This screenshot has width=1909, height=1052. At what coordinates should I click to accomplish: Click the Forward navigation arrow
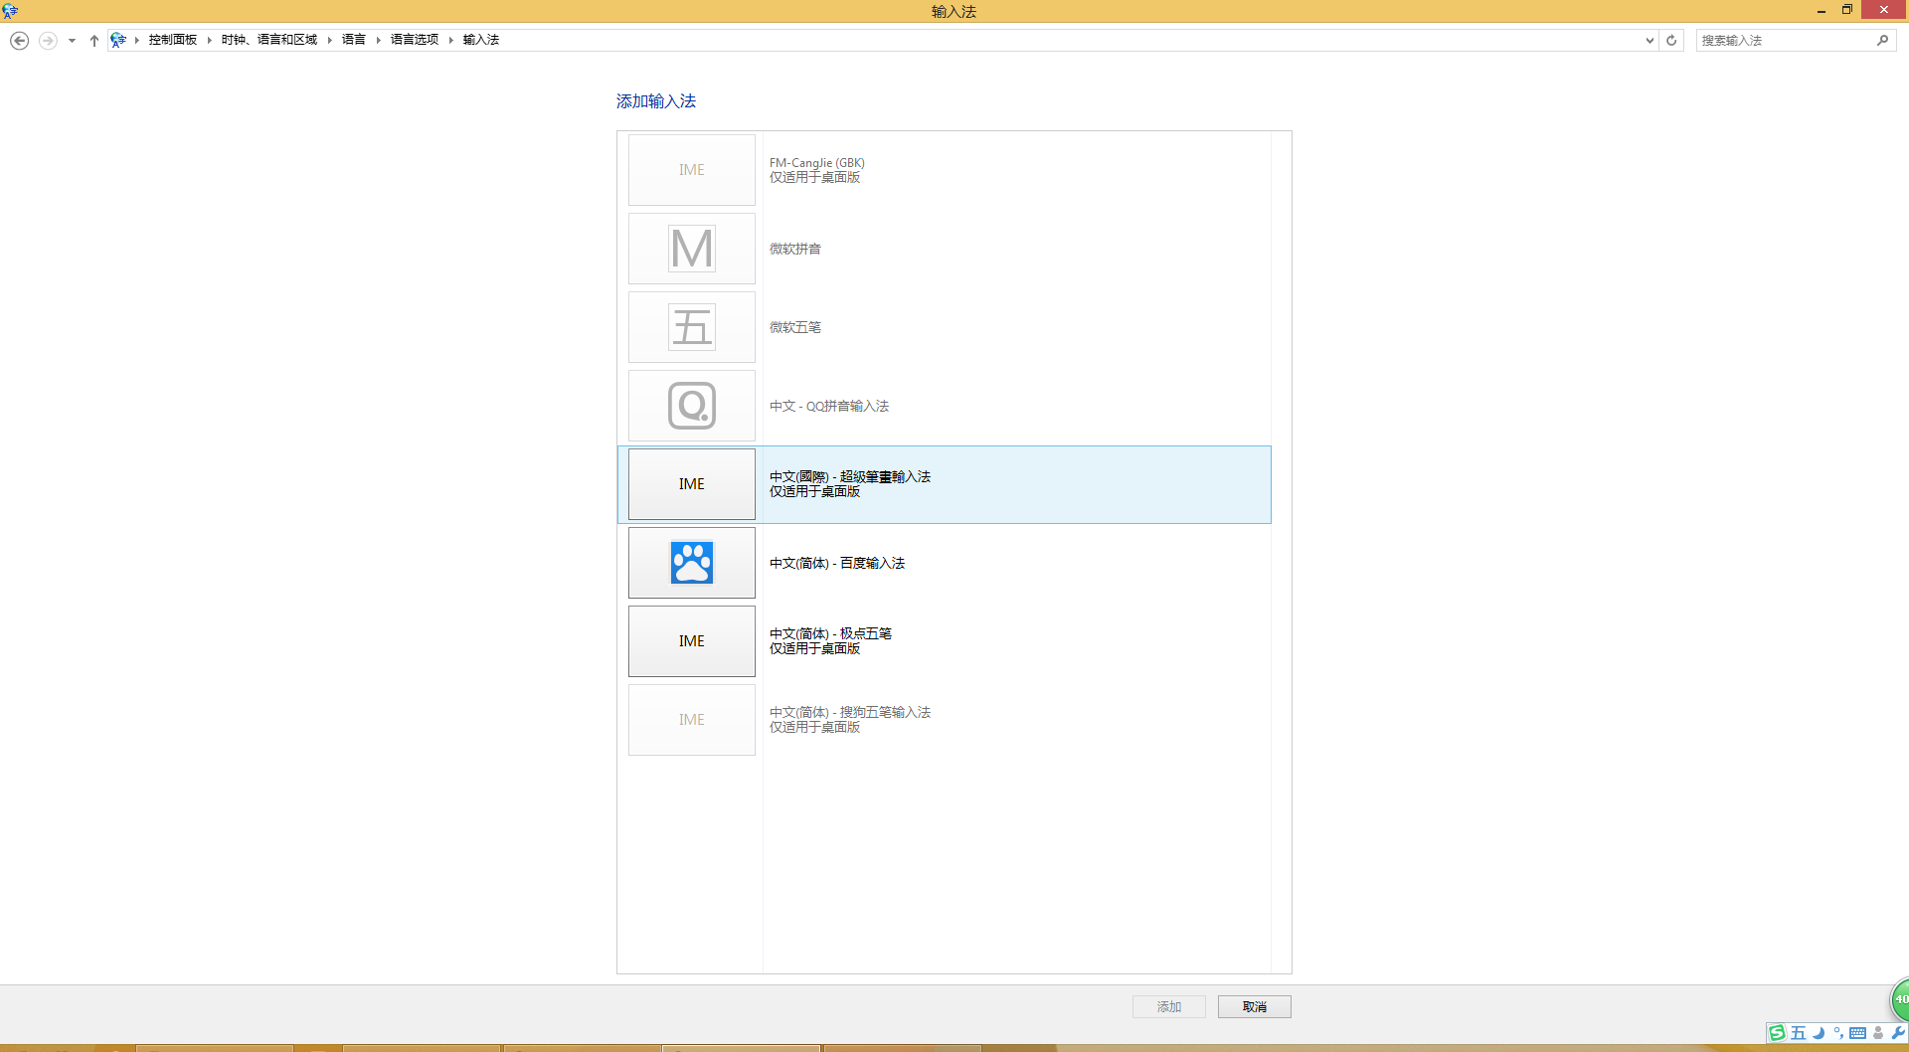48,41
